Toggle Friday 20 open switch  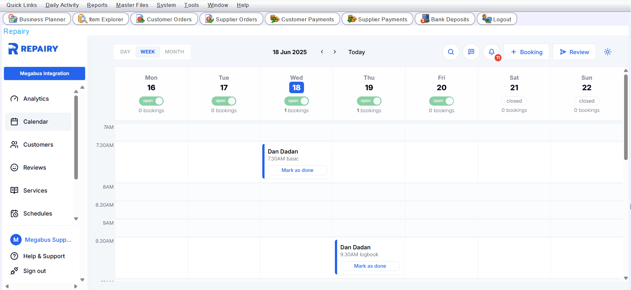coord(441,101)
